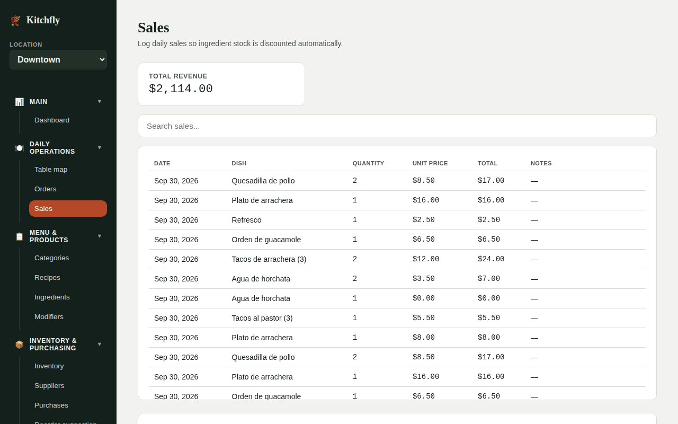Open the Suppliers page

[68, 386]
